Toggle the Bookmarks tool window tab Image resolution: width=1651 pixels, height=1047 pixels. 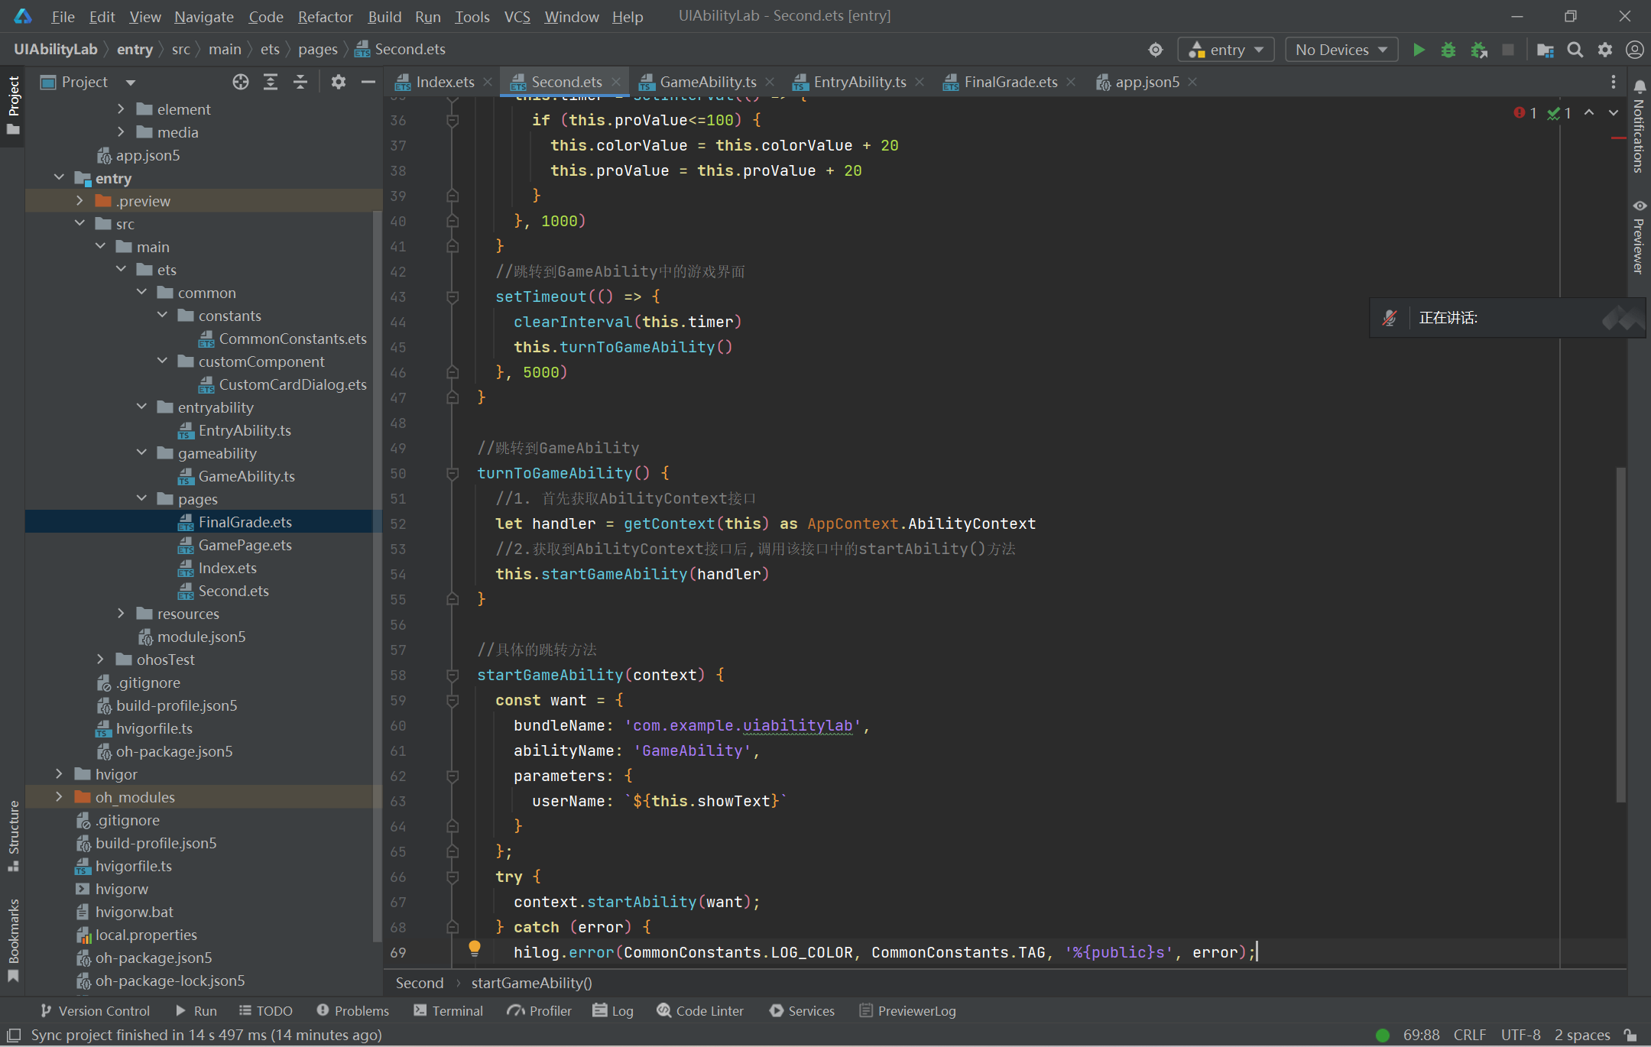click(13, 940)
